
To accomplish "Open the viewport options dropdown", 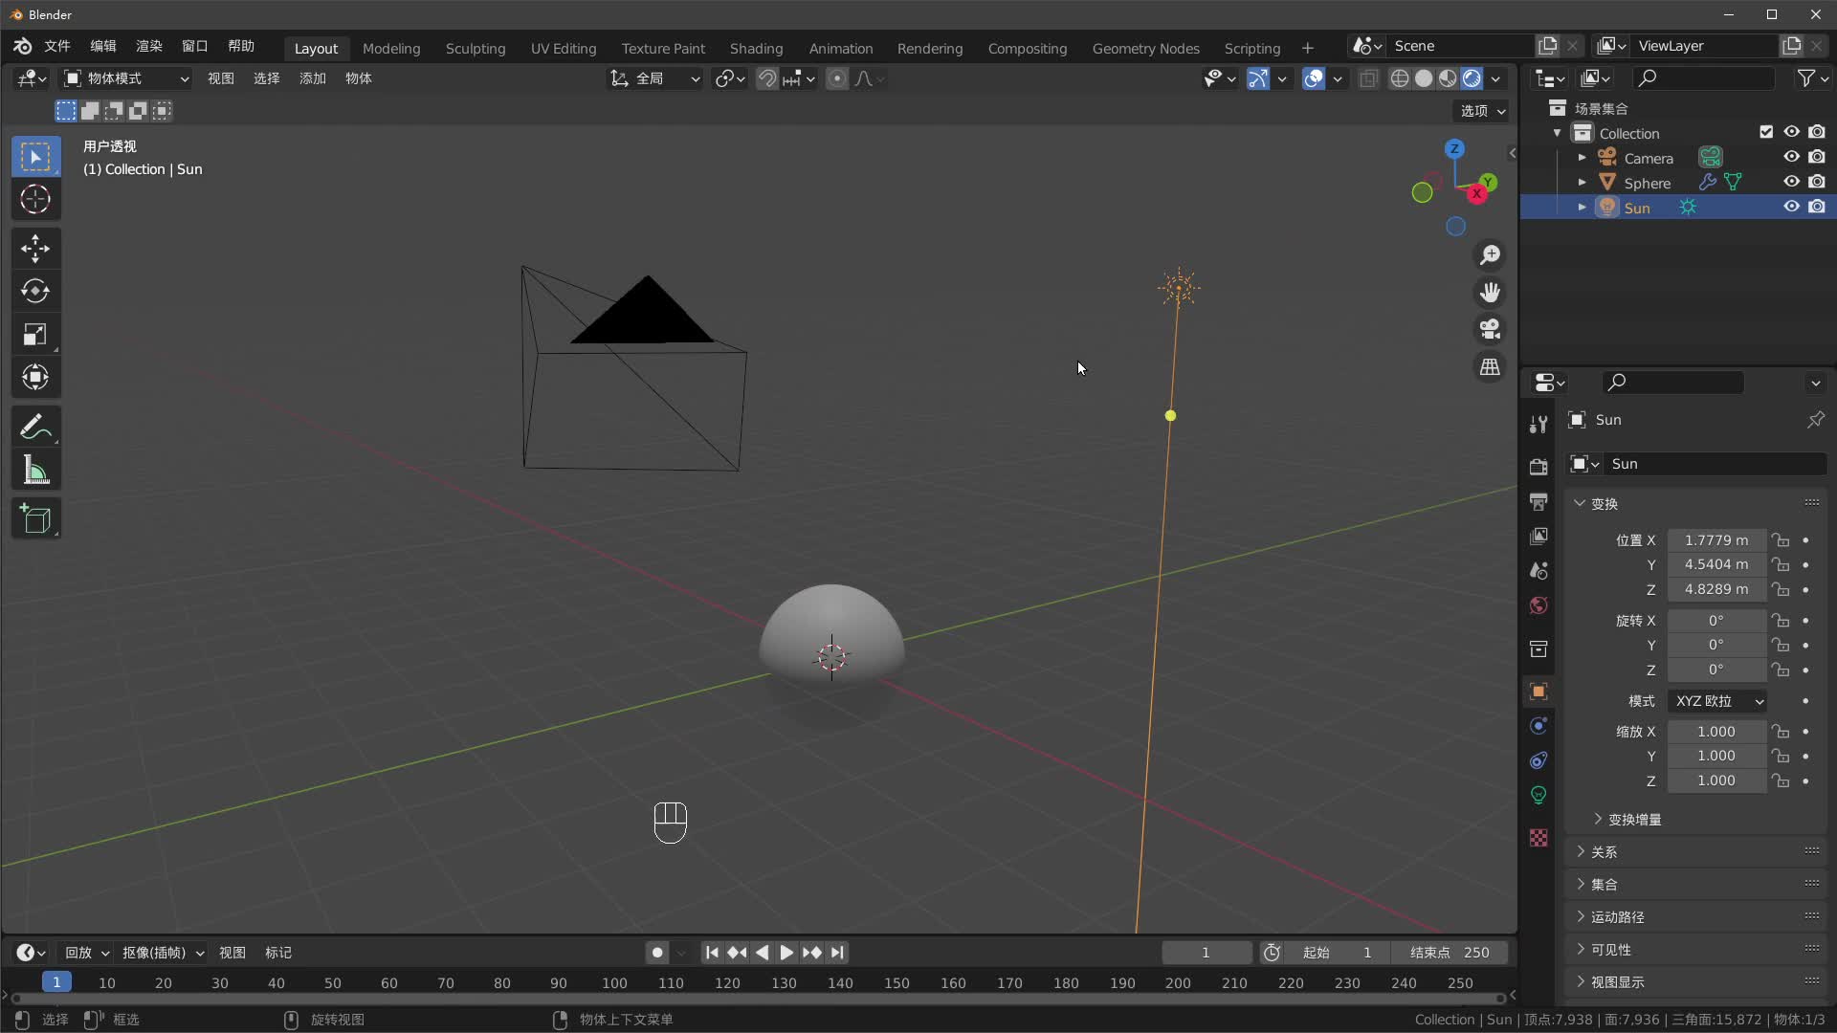I will (1483, 111).
